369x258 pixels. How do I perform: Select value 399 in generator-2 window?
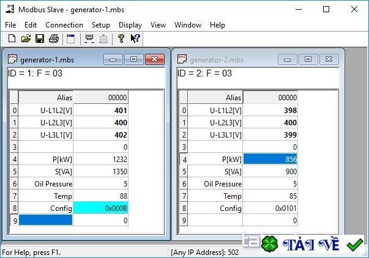[270, 135]
